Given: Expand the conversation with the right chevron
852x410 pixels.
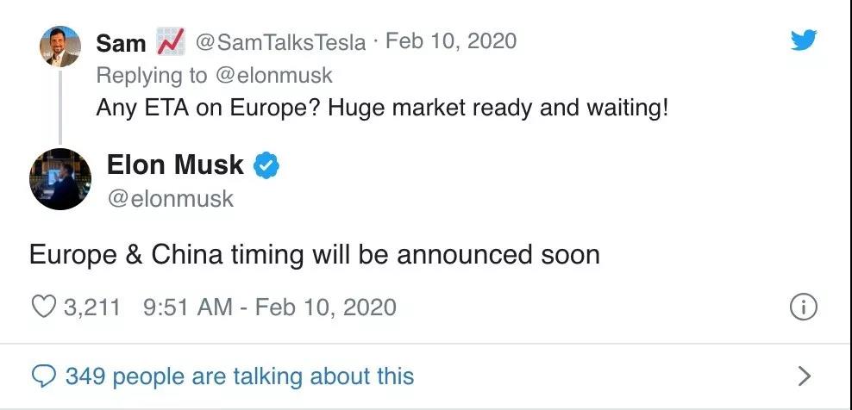Looking at the screenshot, I should pos(805,376).
